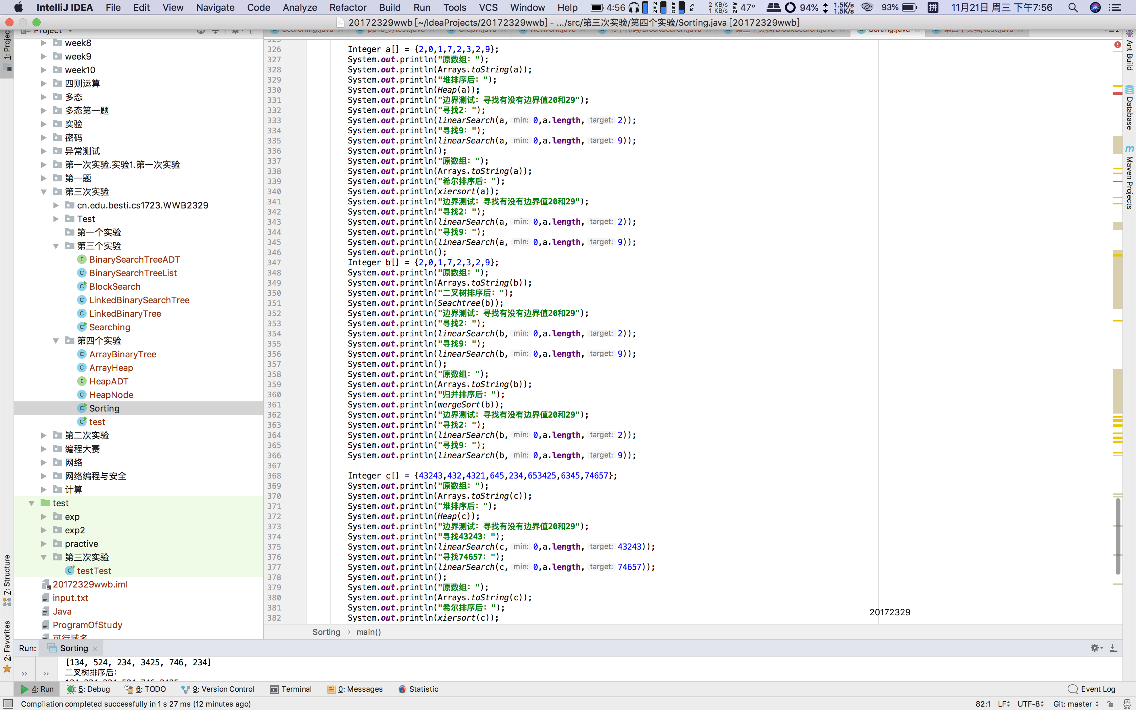Open the 9: Version Control tool window

pyautogui.click(x=218, y=689)
